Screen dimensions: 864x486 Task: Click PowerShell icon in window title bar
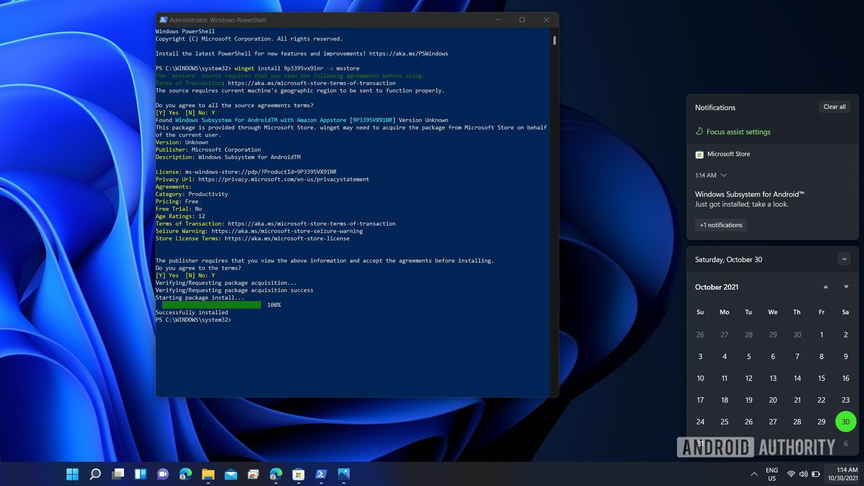pyautogui.click(x=163, y=20)
